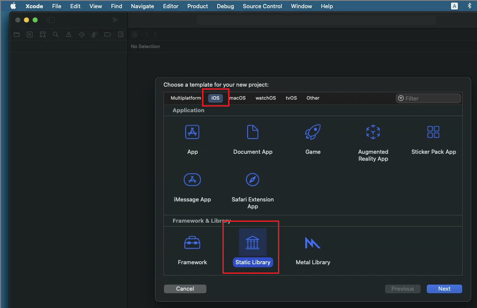Click the Next button
This screenshot has width=477, height=308.
(x=444, y=289)
